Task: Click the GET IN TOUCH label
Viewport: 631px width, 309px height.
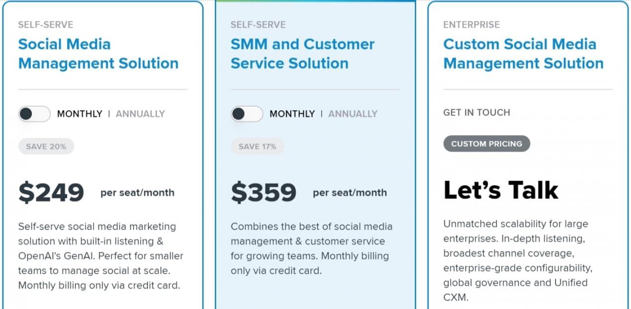Action: [476, 113]
